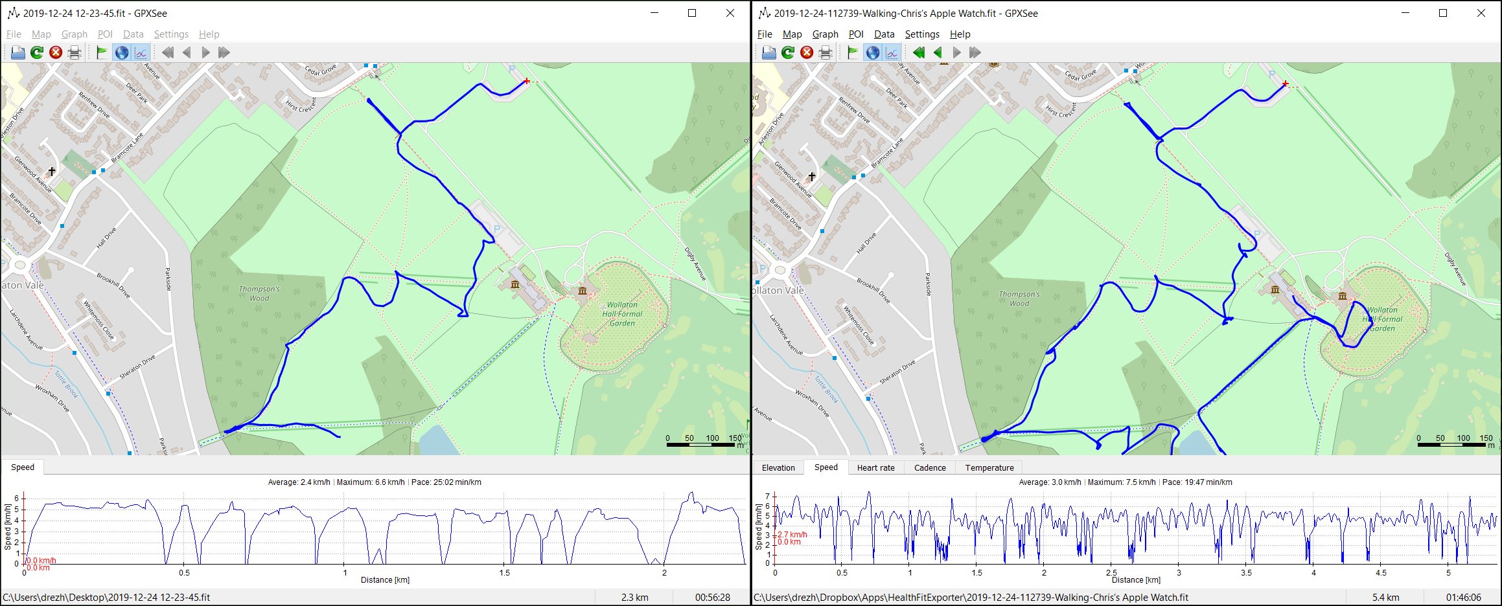Image resolution: width=1502 pixels, height=606 pixels.
Task: Open the Map menu
Action: point(41,34)
